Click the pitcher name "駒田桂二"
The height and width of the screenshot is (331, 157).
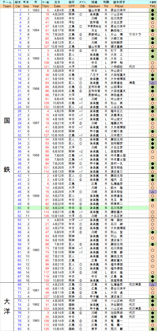(117, 30)
